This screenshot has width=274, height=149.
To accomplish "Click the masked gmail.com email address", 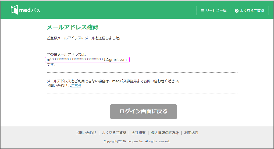I will 87,60.
